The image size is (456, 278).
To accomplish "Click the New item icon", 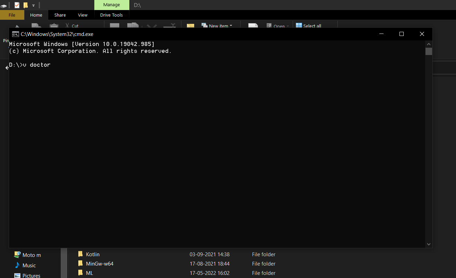I will coord(205,25).
